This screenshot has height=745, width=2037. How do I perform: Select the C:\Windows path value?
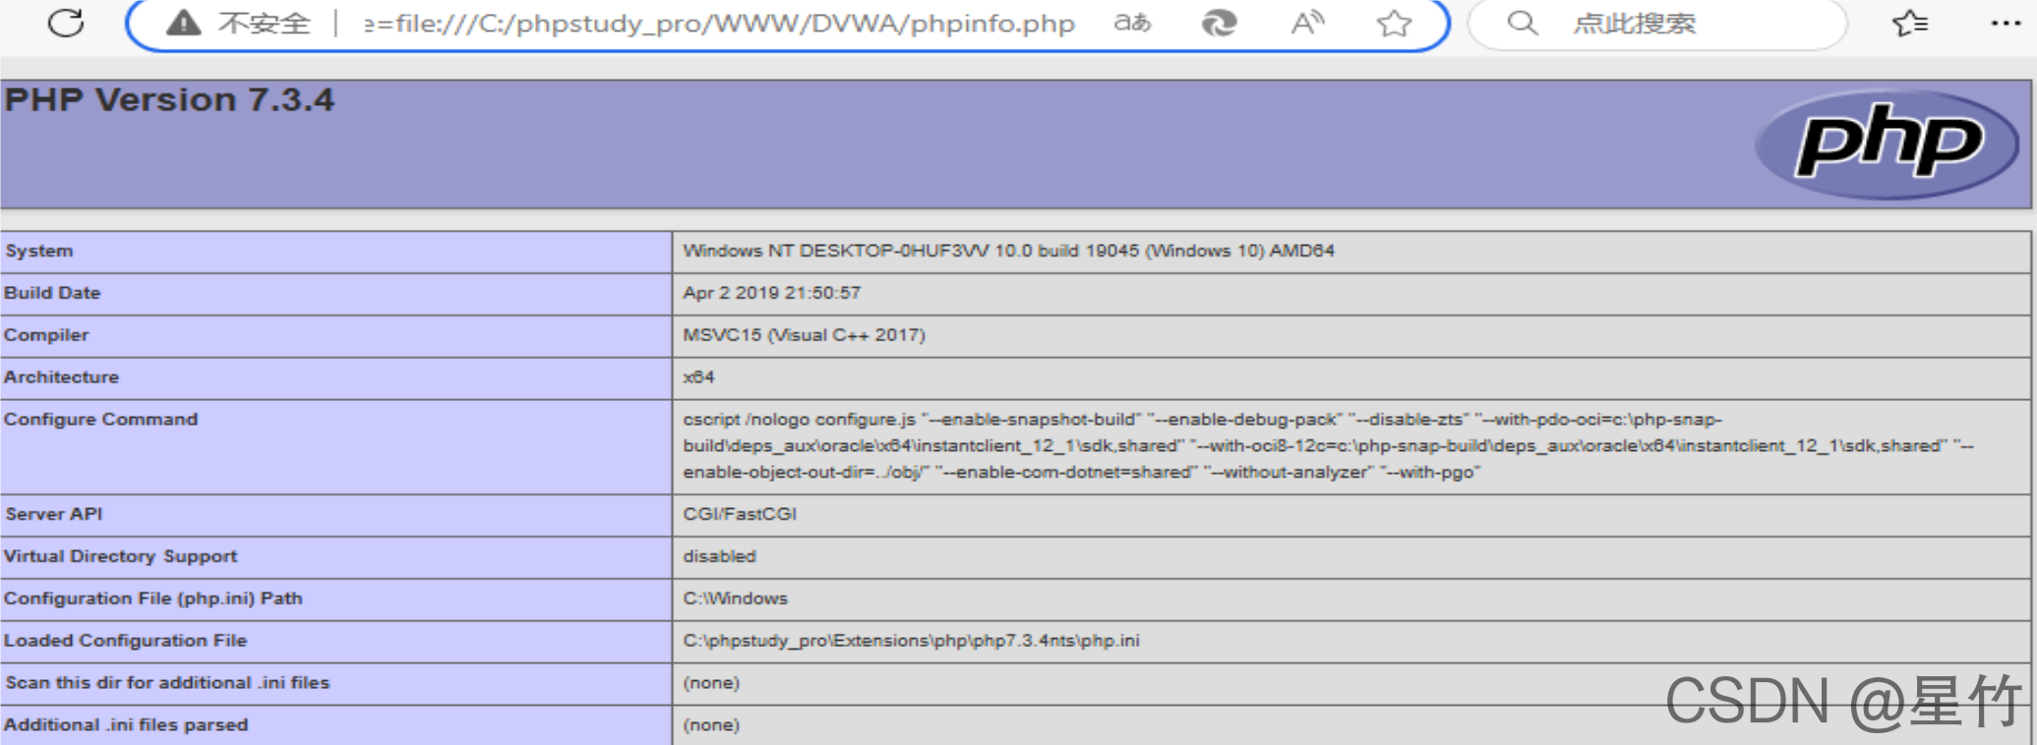click(735, 599)
